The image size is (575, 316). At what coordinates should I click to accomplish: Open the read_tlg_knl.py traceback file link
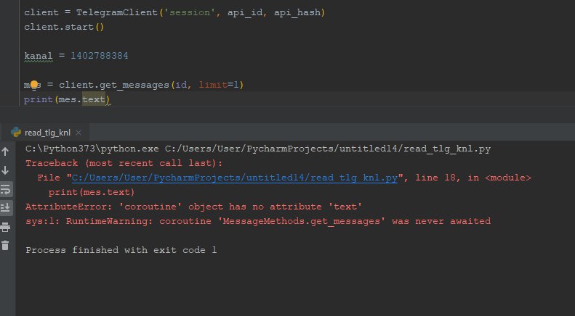234,178
